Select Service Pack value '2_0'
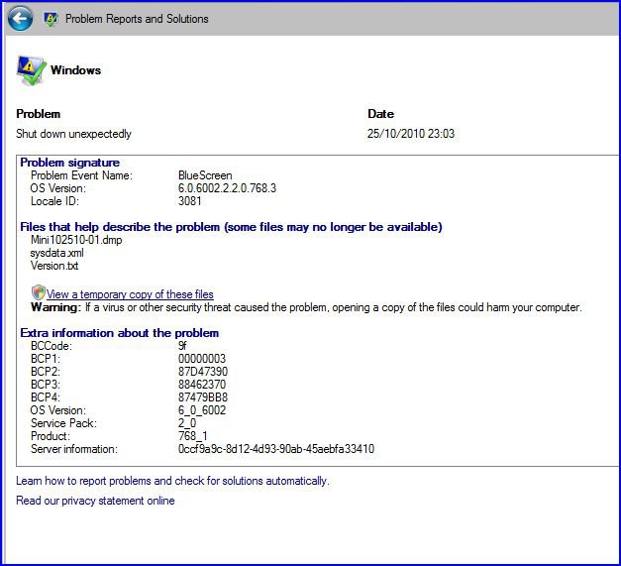This screenshot has height=566, width=621. pyautogui.click(x=187, y=423)
